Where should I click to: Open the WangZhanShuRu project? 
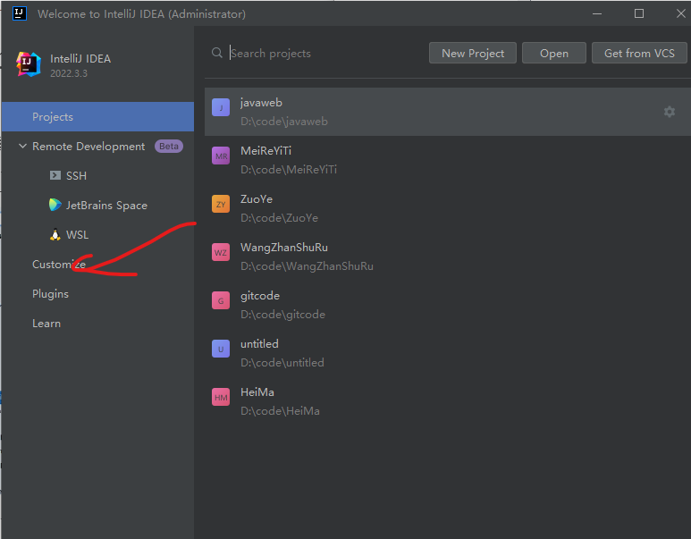[x=448, y=257]
